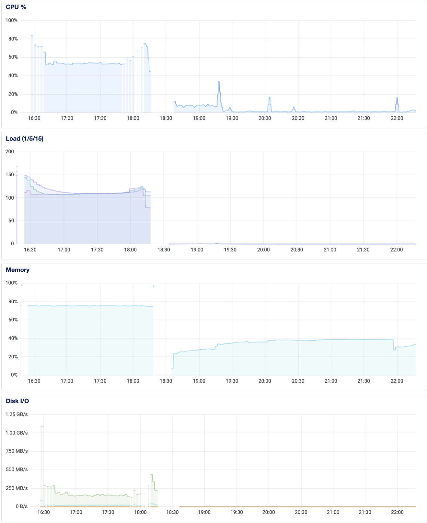Image resolution: width=427 pixels, height=523 pixels.
Task: Click the 250 MB/s label in Disk I/O chart
Action: click(x=17, y=488)
